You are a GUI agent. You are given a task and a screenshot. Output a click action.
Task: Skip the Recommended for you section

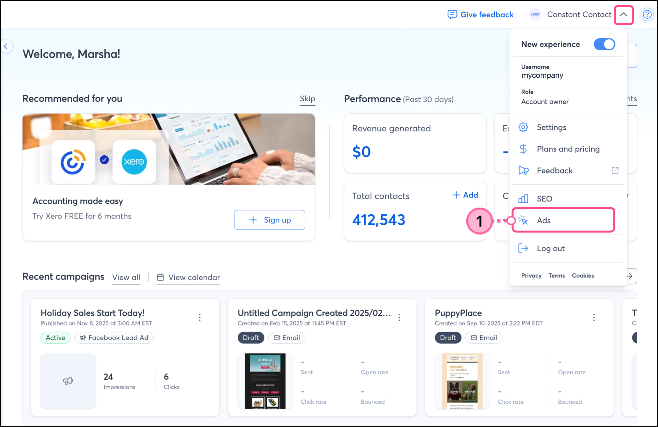pos(307,99)
